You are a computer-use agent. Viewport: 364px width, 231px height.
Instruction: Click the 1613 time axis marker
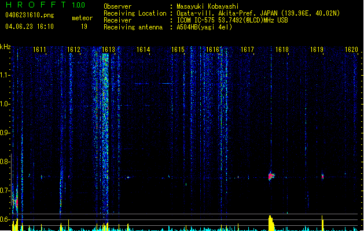tap(108, 50)
